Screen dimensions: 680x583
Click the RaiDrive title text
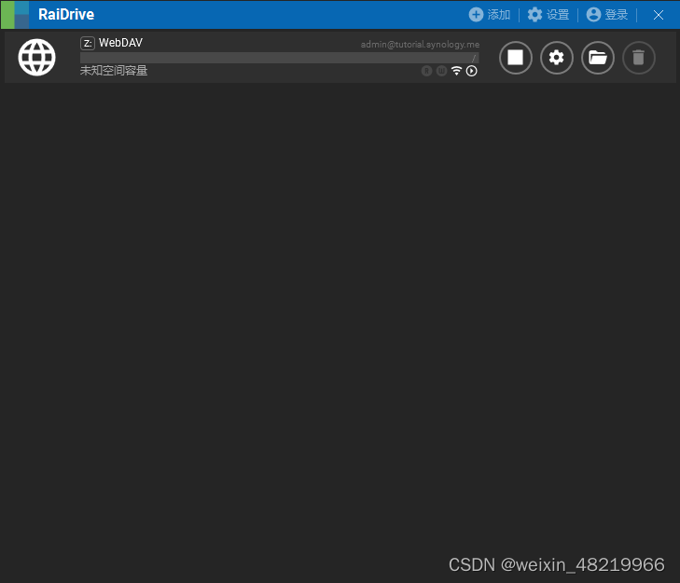[x=66, y=14]
